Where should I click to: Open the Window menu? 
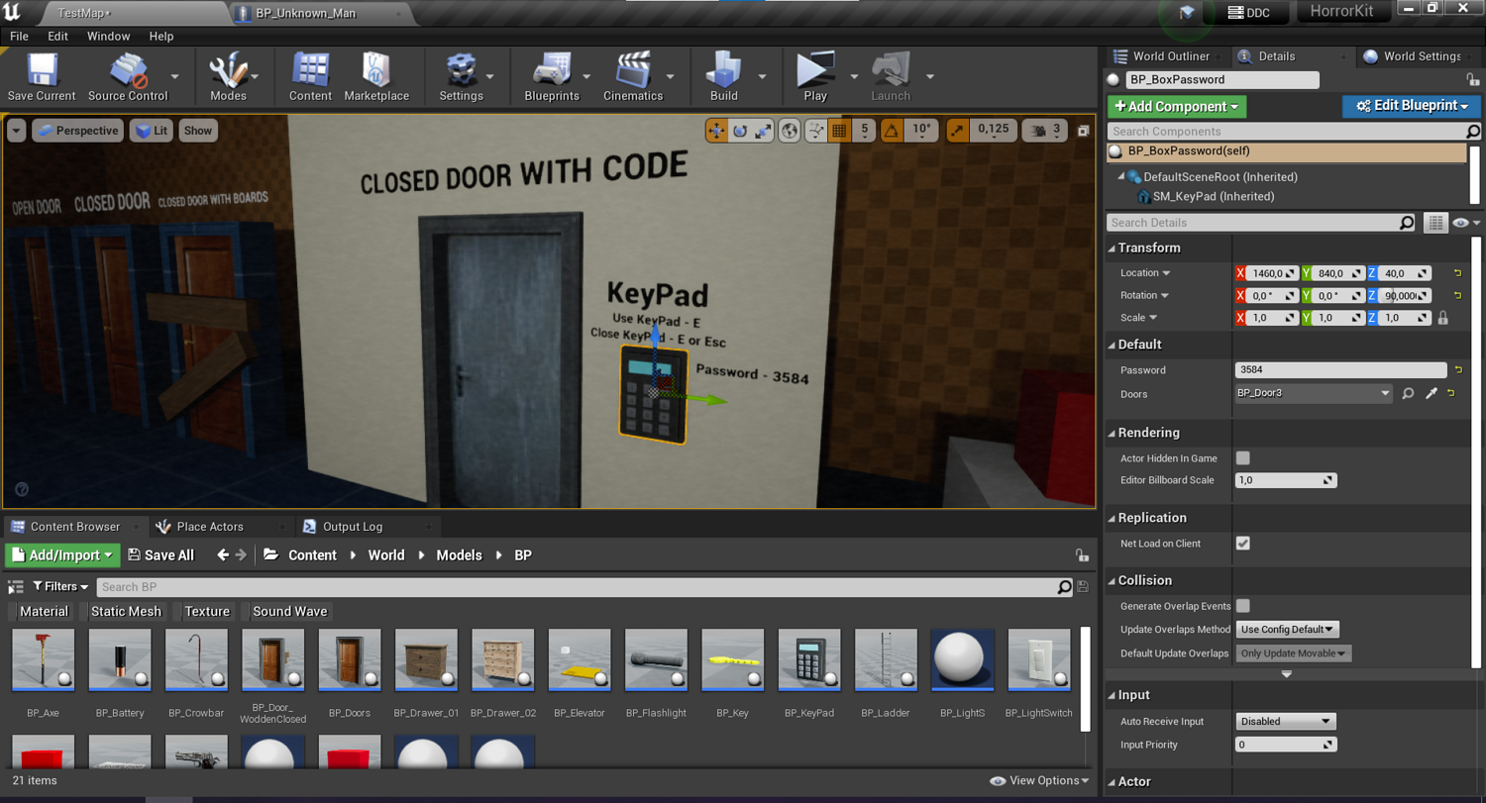108,36
